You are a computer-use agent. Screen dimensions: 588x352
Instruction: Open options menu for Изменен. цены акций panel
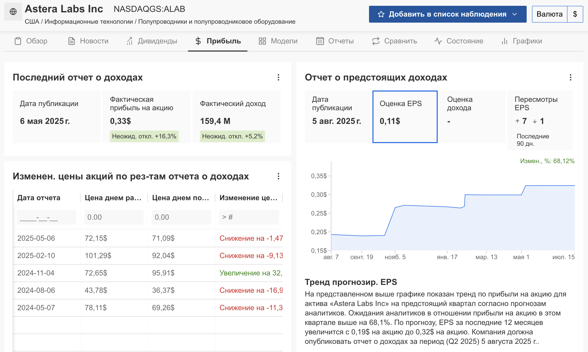tap(278, 176)
